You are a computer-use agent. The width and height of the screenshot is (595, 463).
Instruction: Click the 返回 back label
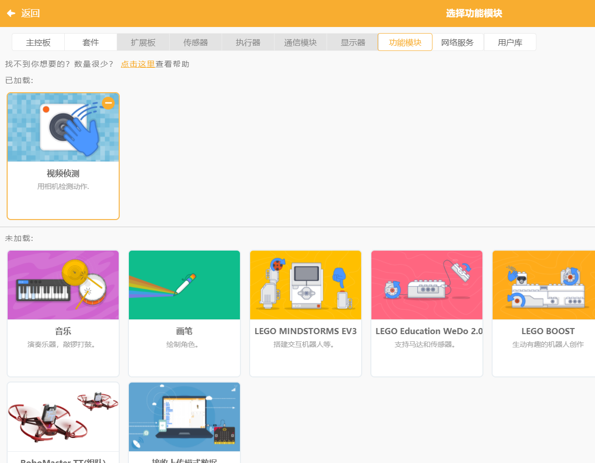pyautogui.click(x=31, y=13)
